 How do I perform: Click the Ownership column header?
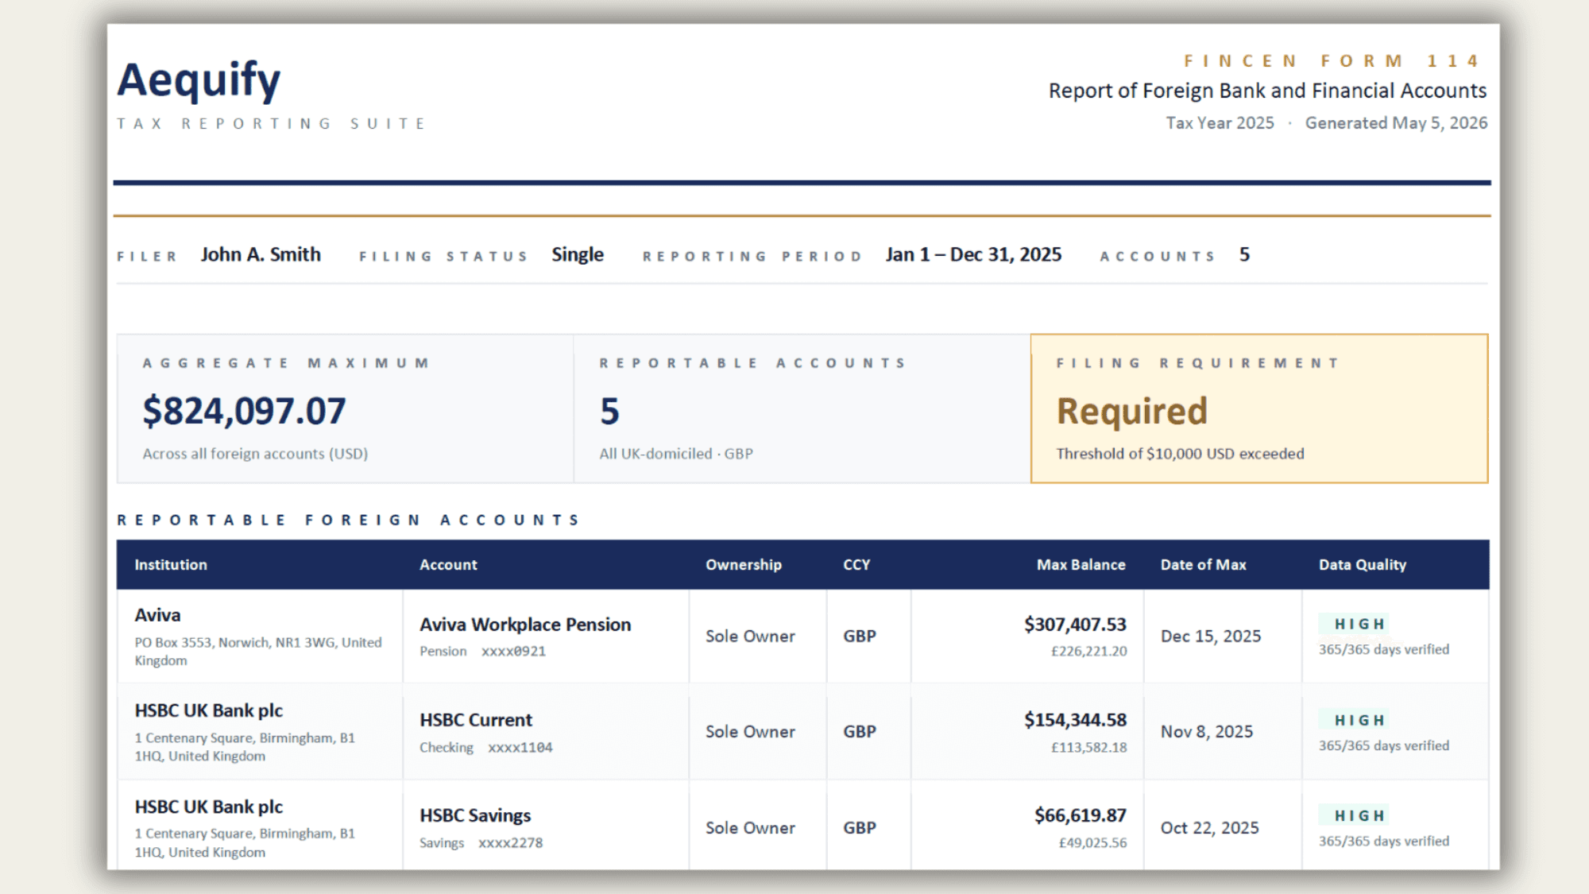click(x=744, y=565)
